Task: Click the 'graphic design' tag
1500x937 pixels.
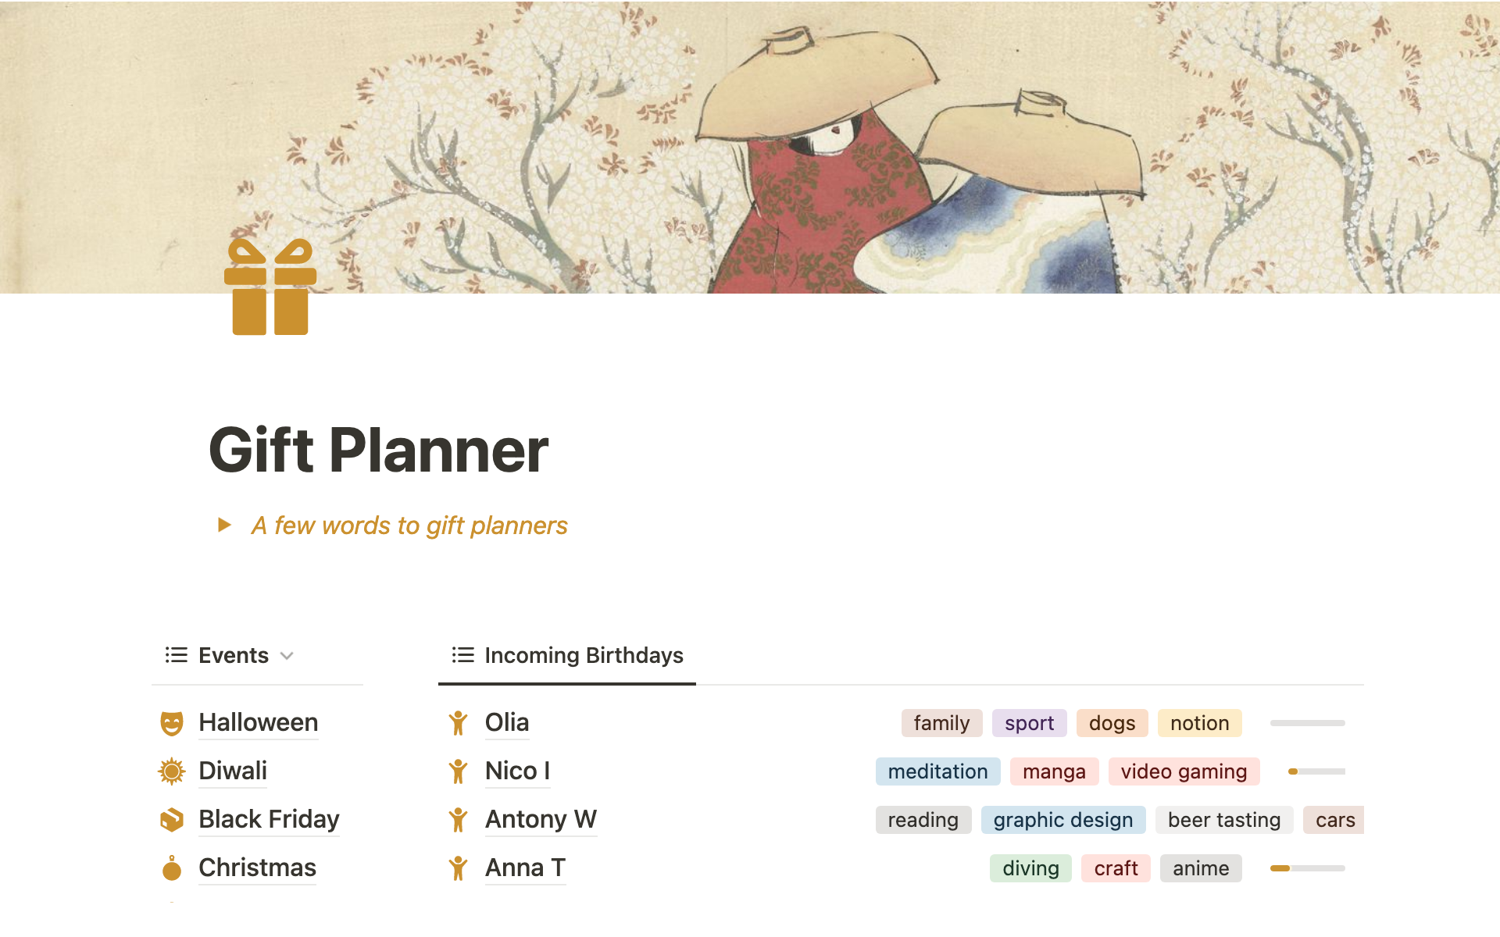Action: 1062,820
